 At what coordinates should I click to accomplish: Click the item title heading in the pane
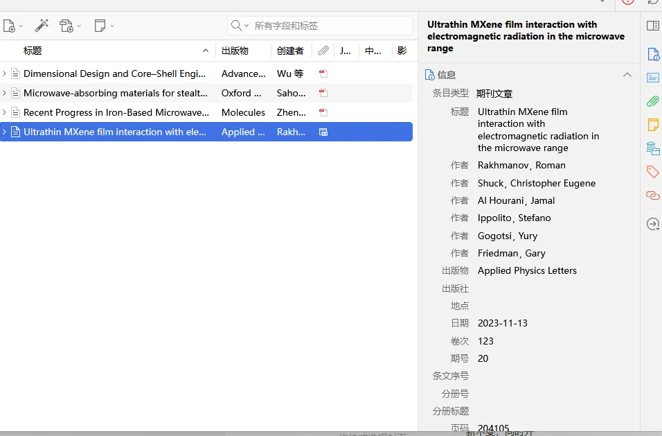(526, 36)
